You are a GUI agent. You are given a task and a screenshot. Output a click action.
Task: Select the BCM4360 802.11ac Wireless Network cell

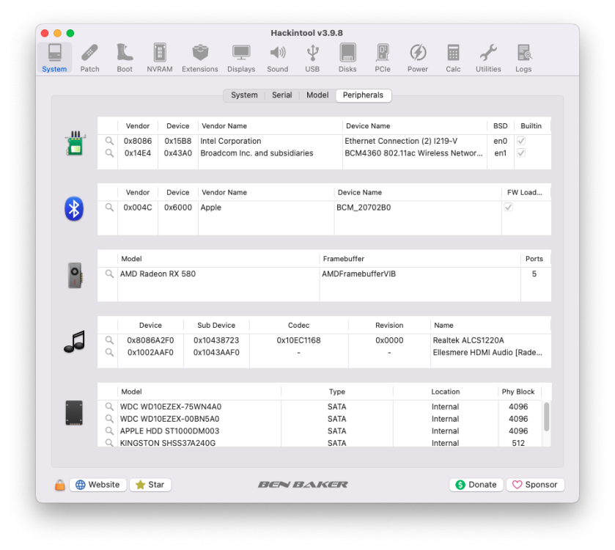click(x=414, y=153)
